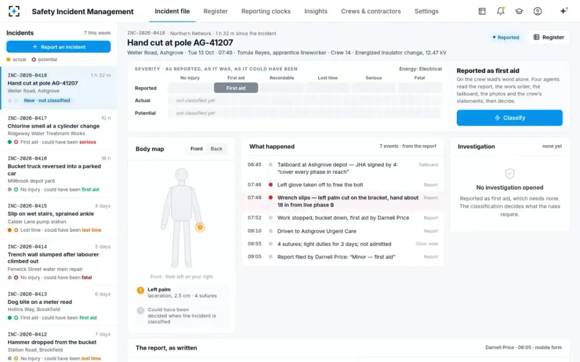Click the 'actual' legend marker
The height and width of the screenshot is (362, 580).
tap(8, 60)
